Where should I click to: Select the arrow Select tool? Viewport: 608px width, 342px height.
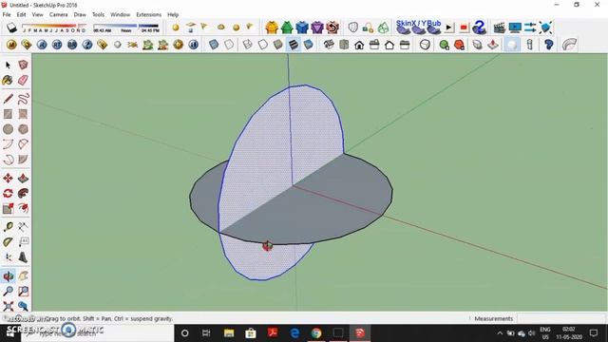coord(8,66)
